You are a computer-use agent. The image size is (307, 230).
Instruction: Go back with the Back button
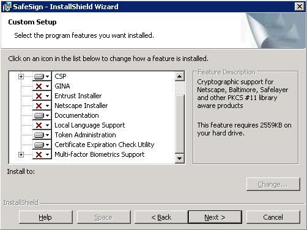pos(161,217)
